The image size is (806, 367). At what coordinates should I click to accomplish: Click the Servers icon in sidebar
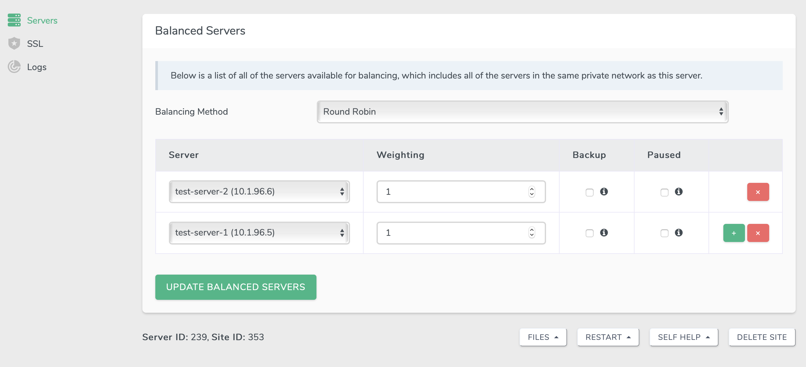tap(14, 20)
